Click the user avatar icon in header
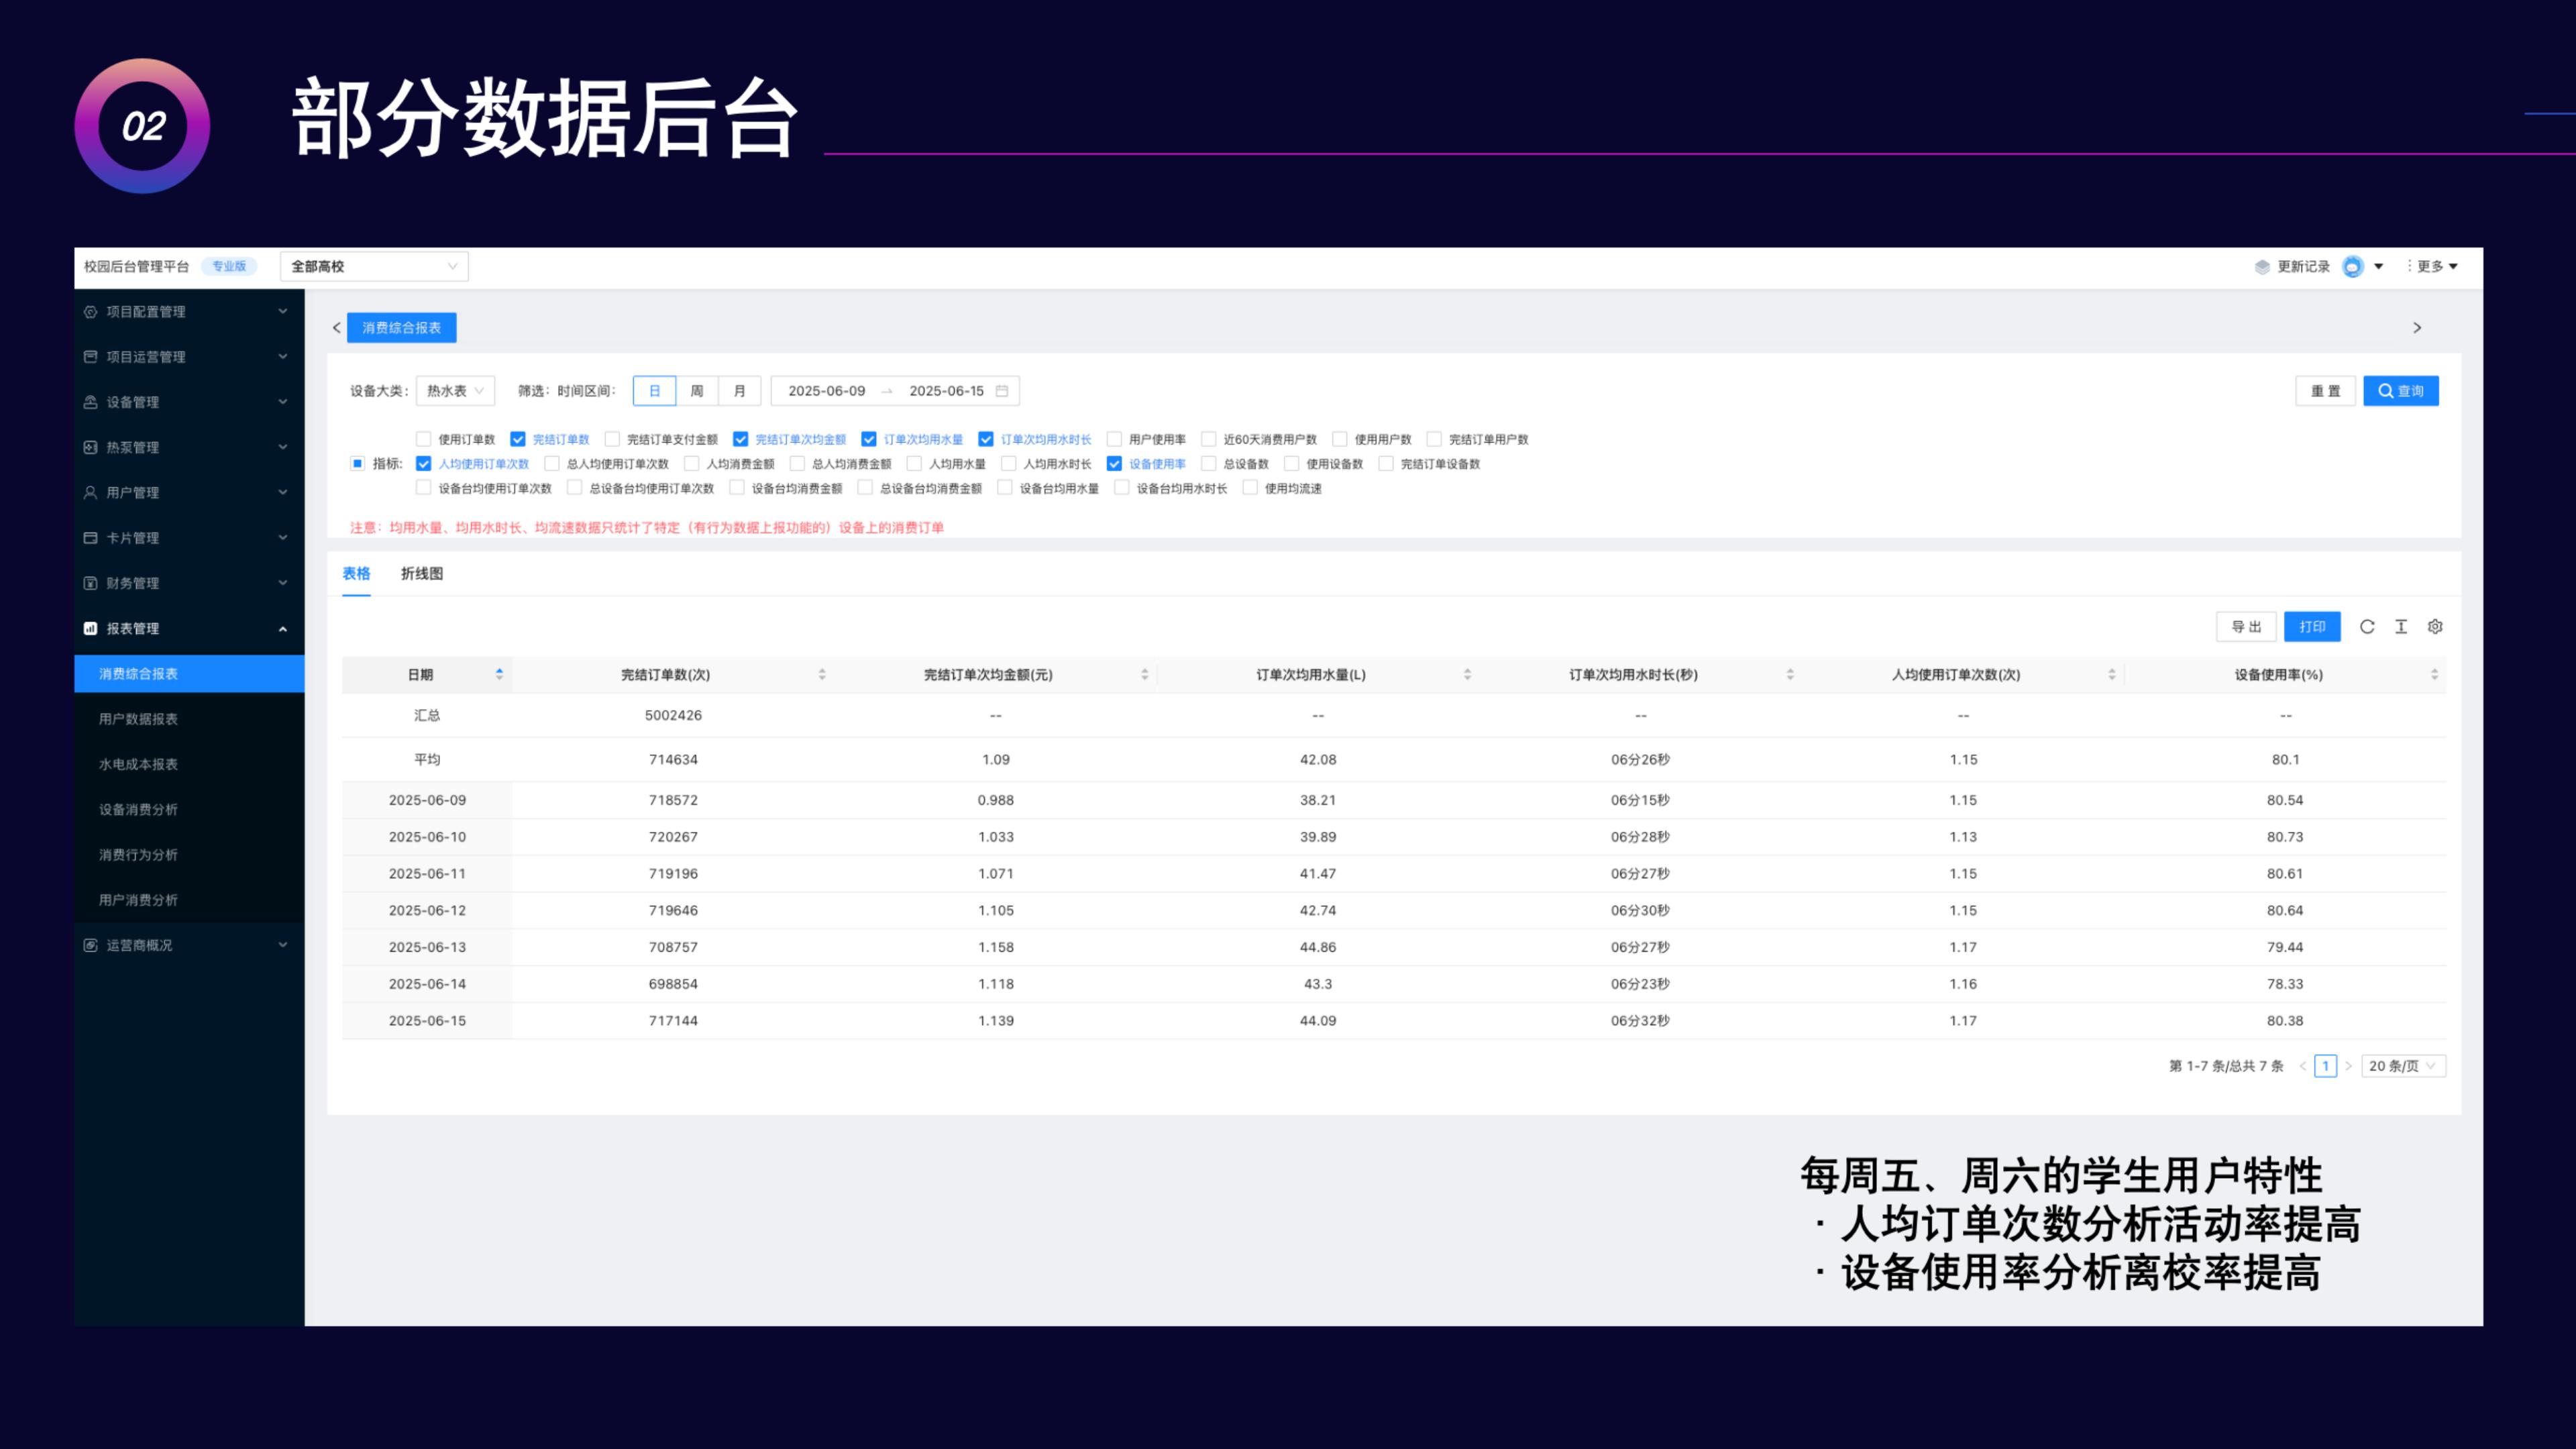The image size is (2576, 1449). point(2352,266)
